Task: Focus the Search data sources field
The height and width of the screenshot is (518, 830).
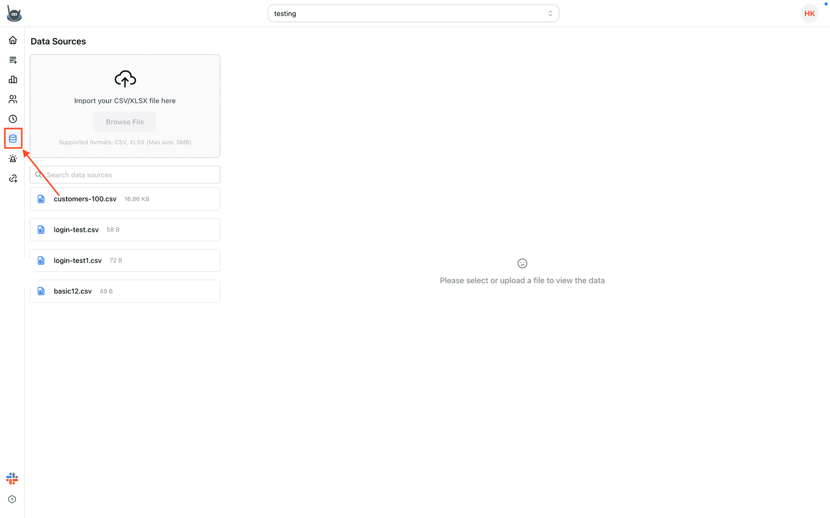Action: click(125, 175)
